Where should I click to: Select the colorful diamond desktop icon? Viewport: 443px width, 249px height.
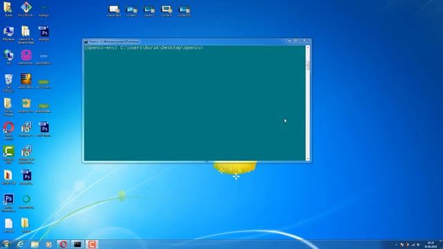click(x=26, y=9)
